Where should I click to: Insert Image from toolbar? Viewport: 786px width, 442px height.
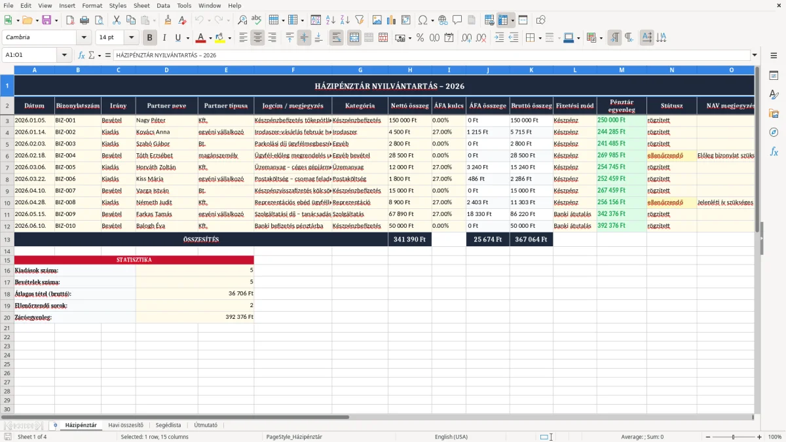pyautogui.click(x=377, y=20)
